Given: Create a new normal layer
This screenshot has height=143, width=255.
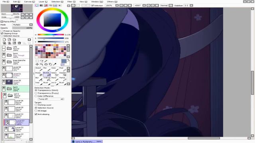Looking at the screenshot, I should coord(4,39).
